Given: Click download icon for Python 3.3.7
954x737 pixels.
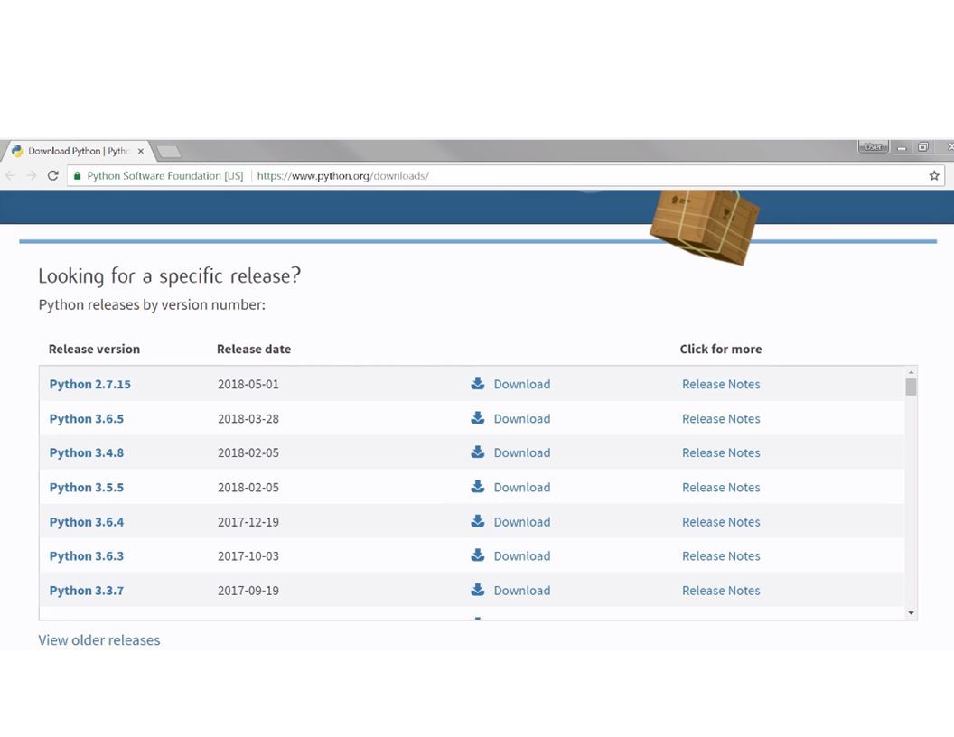Looking at the screenshot, I should click(x=478, y=590).
